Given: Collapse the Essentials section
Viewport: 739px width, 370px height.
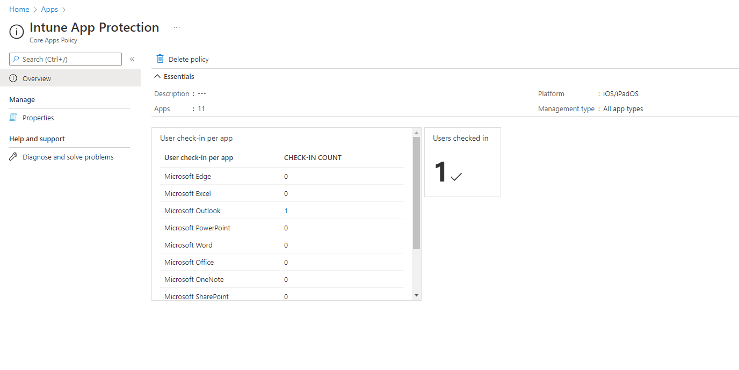Looking at the screenshot, I should pos(158,77).
